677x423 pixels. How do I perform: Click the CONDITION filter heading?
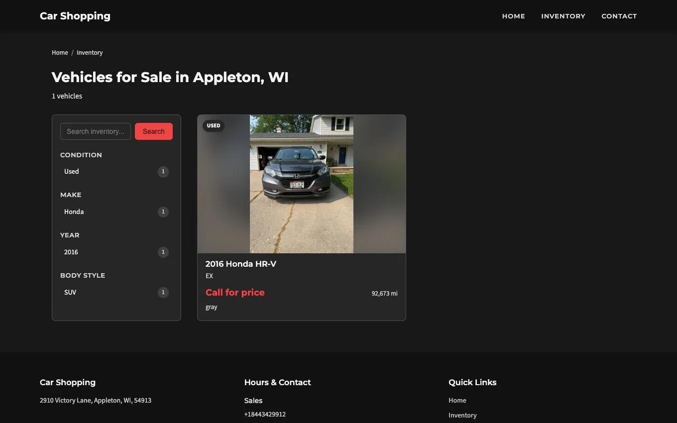(81, 155)
